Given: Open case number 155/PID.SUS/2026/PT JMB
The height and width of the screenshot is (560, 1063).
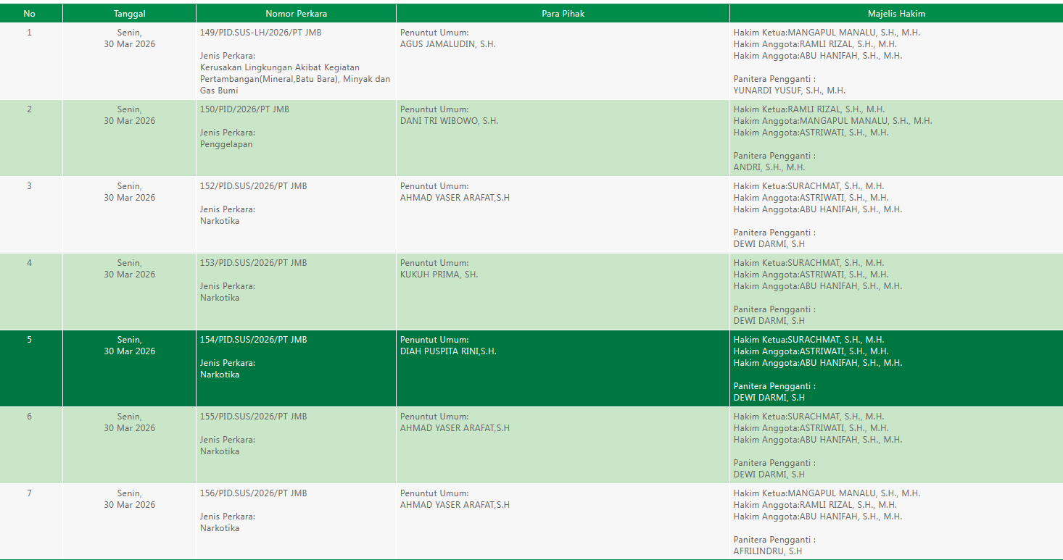Looking at the screenshot, I should (253, 417).
